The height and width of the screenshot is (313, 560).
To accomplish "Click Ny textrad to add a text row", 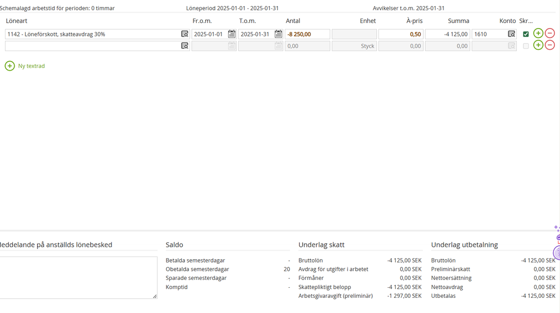I will (25, 66).
